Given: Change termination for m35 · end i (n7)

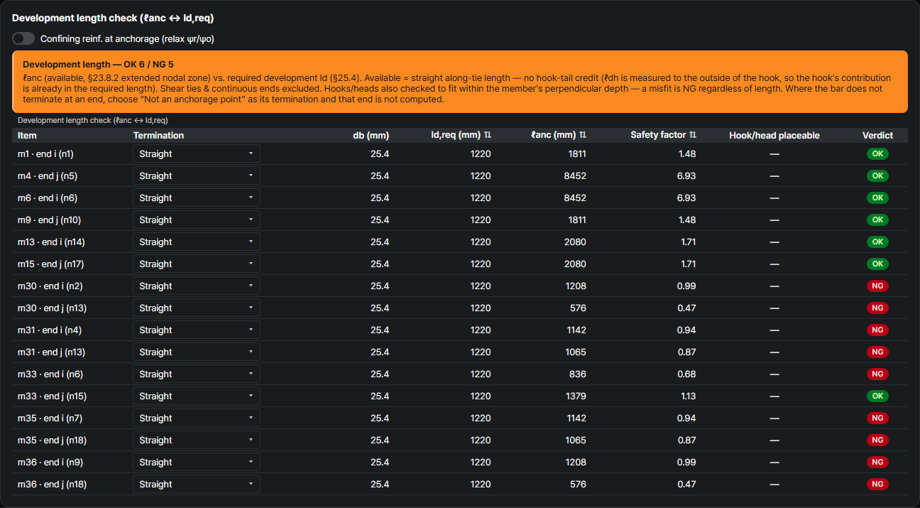Looking at the screenshot, I should [x=196, y=418].
